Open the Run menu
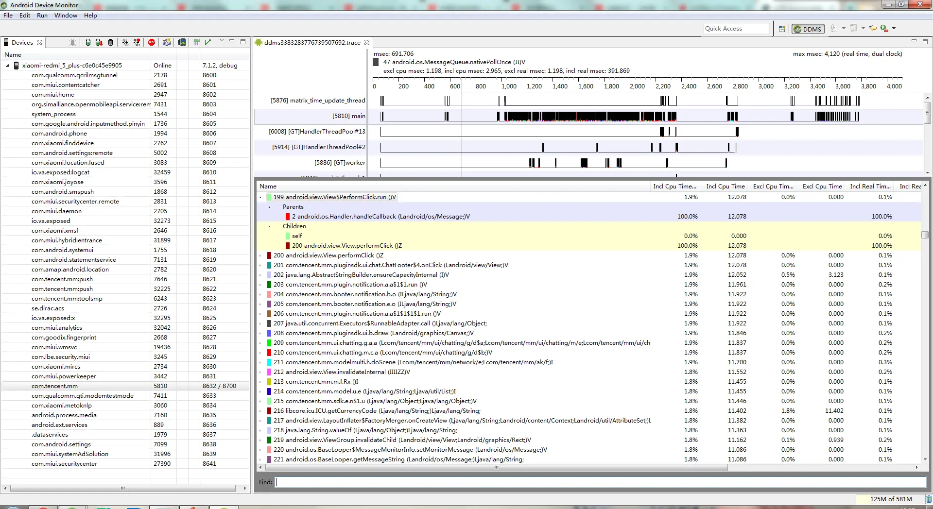This screenshot has height=509, width=933. [42, 16]
